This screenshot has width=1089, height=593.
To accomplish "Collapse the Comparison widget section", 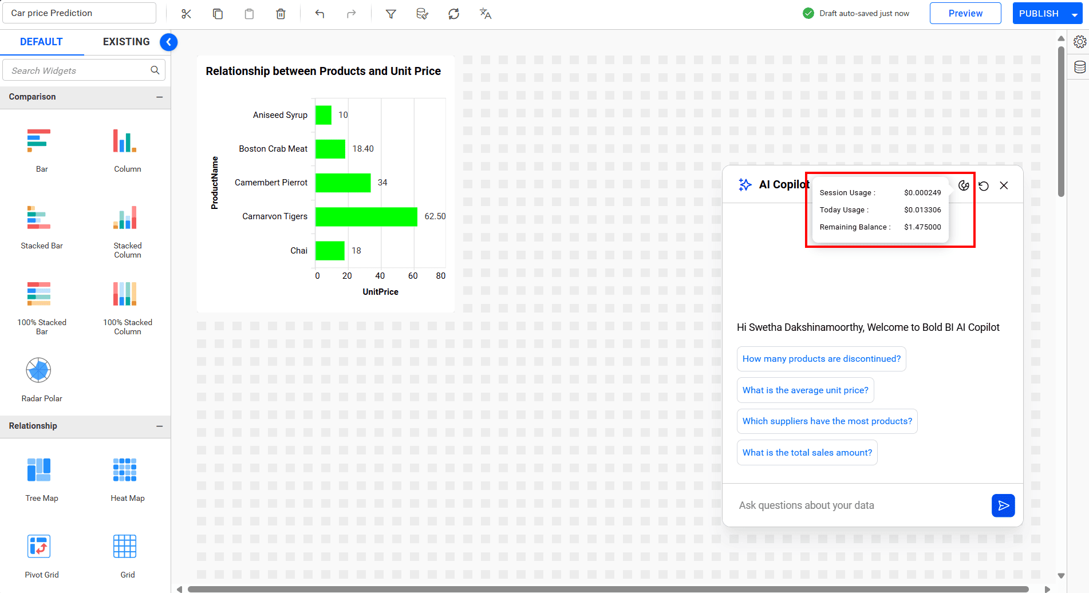I will tap(159, 97).
